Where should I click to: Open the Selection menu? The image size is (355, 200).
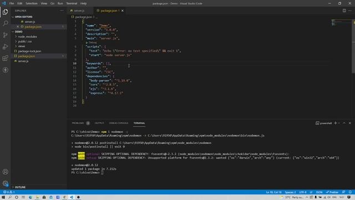coord(32,3)
